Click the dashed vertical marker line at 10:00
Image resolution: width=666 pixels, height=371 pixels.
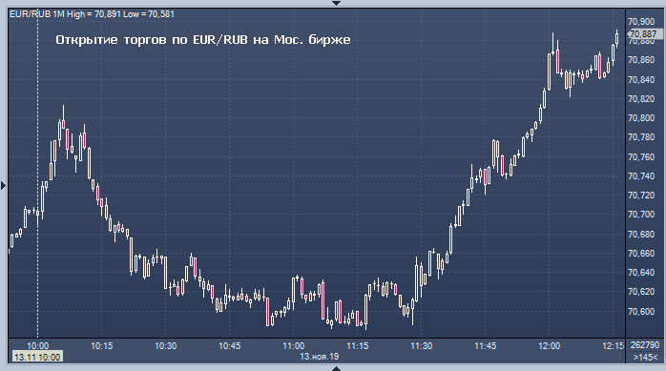[38, 174]
